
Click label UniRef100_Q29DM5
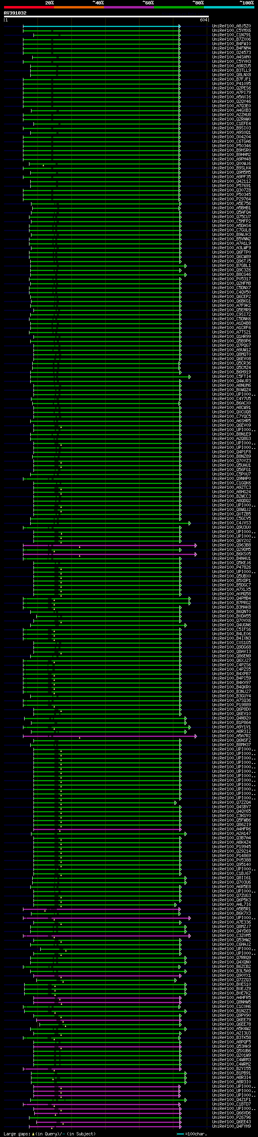click(x=231, y=549)
